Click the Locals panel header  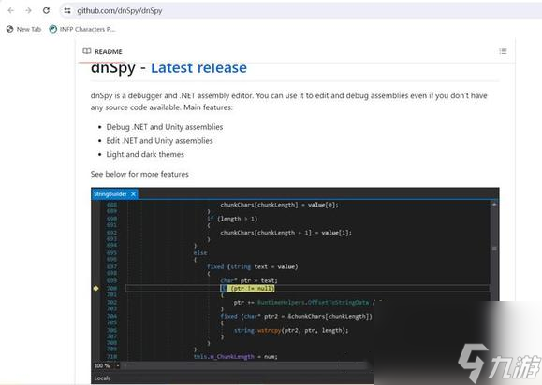click(102, 378)
